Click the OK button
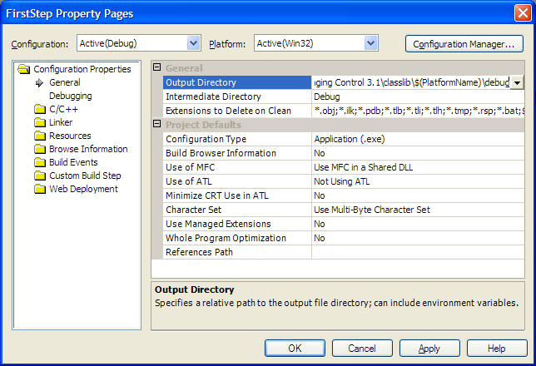Image resolution: width=536 pixels, height=366 pixels. coord(295,348)
